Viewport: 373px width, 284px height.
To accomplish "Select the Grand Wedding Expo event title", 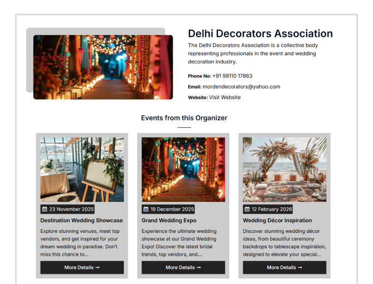I will [x=169, y=221].
